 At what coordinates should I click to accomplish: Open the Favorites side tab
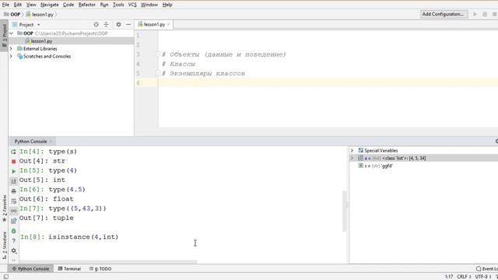pos(4,208)
